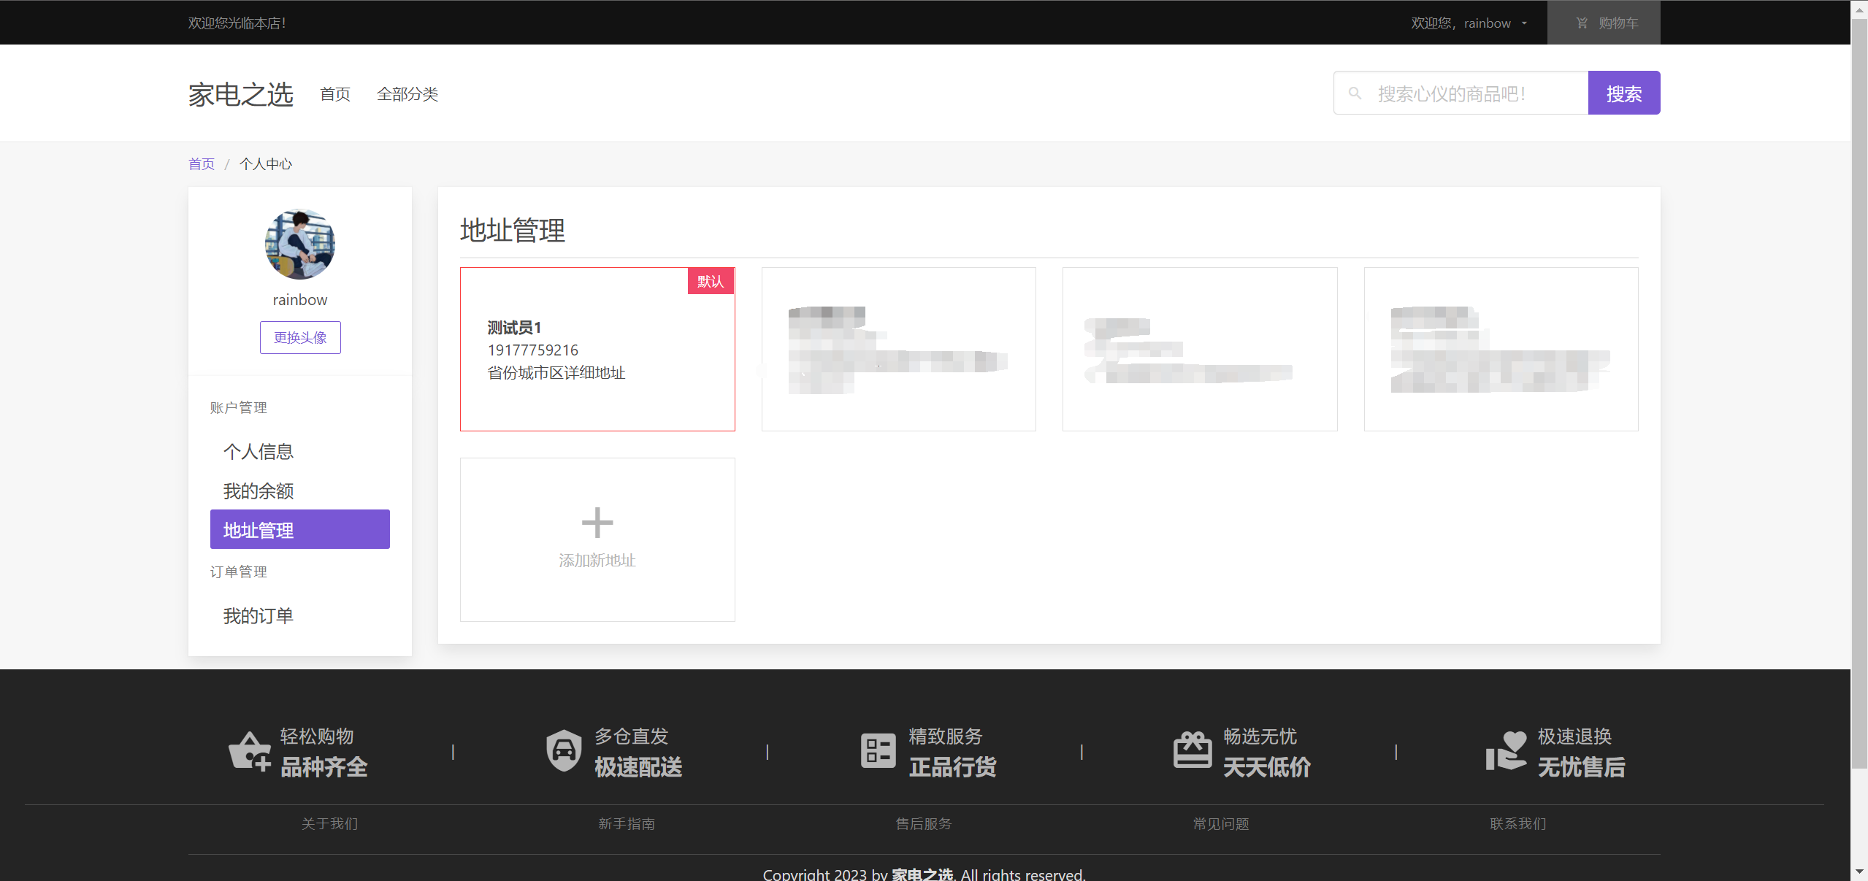Viewport: 1868px width, 881px height.
Task: Click the shopping cart icon
Action: (1582, 23)
